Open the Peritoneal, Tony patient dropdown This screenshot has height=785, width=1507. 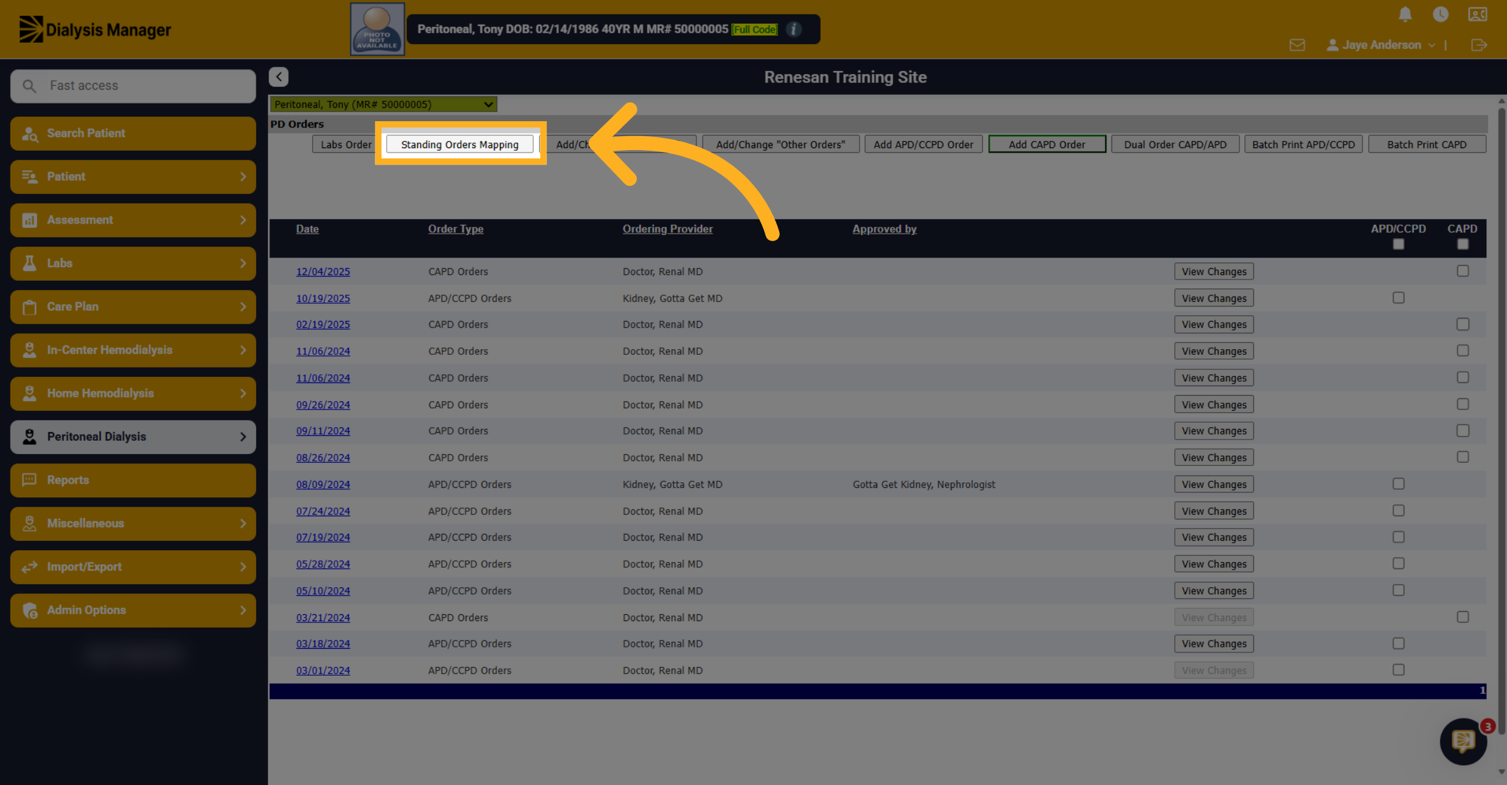(383, 104)
